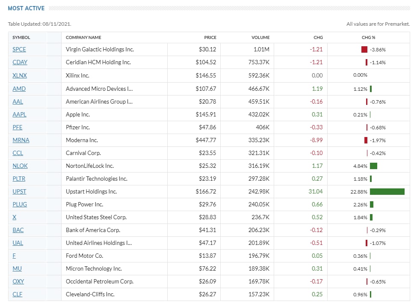Click the Premarket values note
The width and height of the screenshot is (417, 307).
pyautogui.click(x=378, y=24)
